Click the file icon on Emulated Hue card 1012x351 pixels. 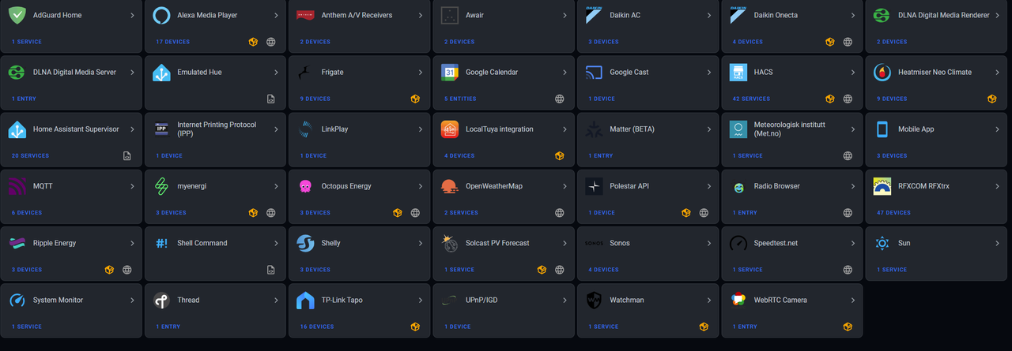270,99
